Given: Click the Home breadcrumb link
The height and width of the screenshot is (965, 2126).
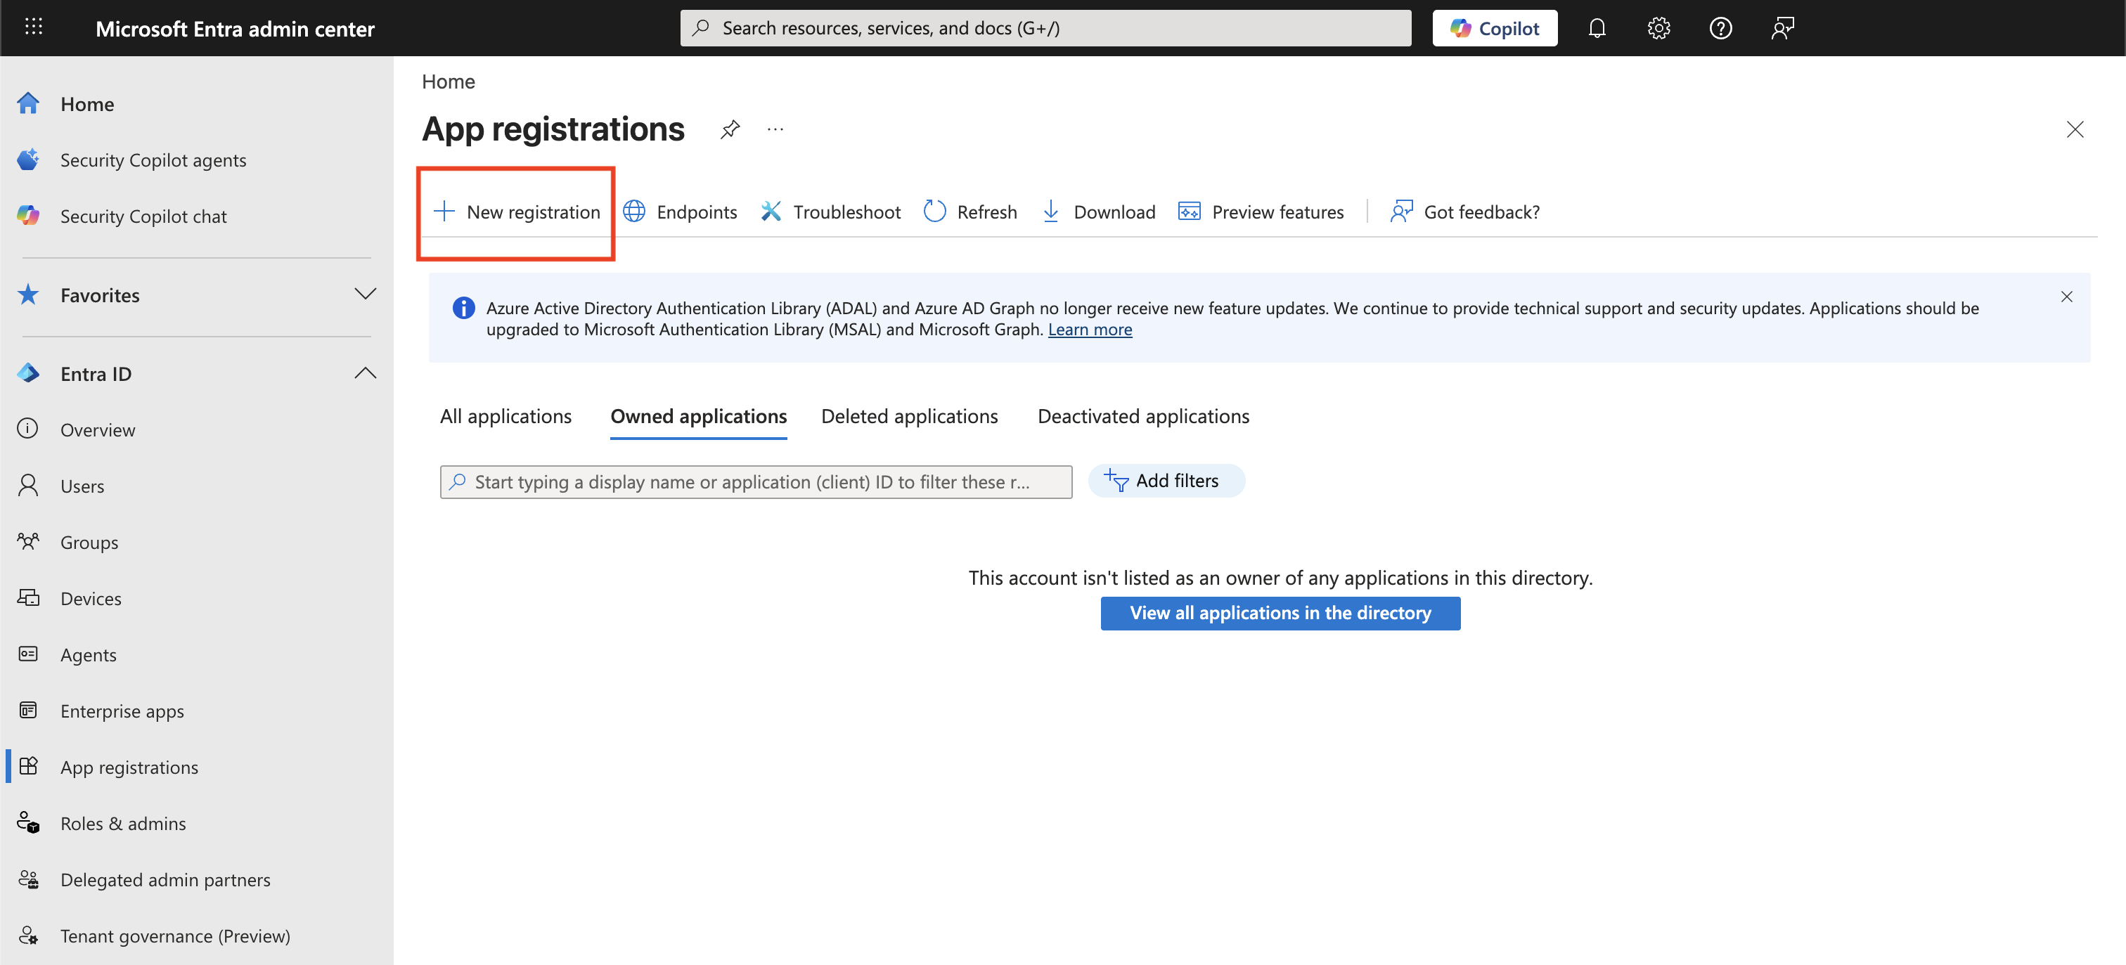Looking at the screenshot, I should coord(448,82).
